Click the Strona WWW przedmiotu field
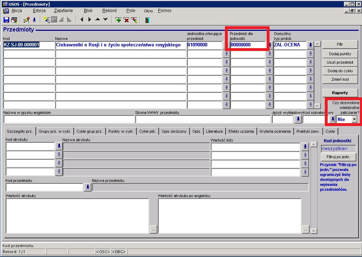 [x=203, y=119]
